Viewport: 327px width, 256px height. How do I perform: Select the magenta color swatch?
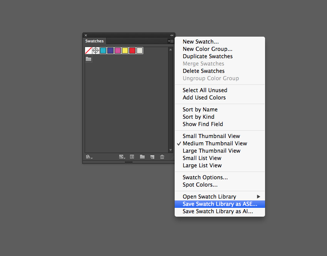(118, 51)
